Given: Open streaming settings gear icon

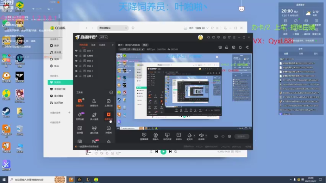Looking at the screenshot, I should click(229, 136).
